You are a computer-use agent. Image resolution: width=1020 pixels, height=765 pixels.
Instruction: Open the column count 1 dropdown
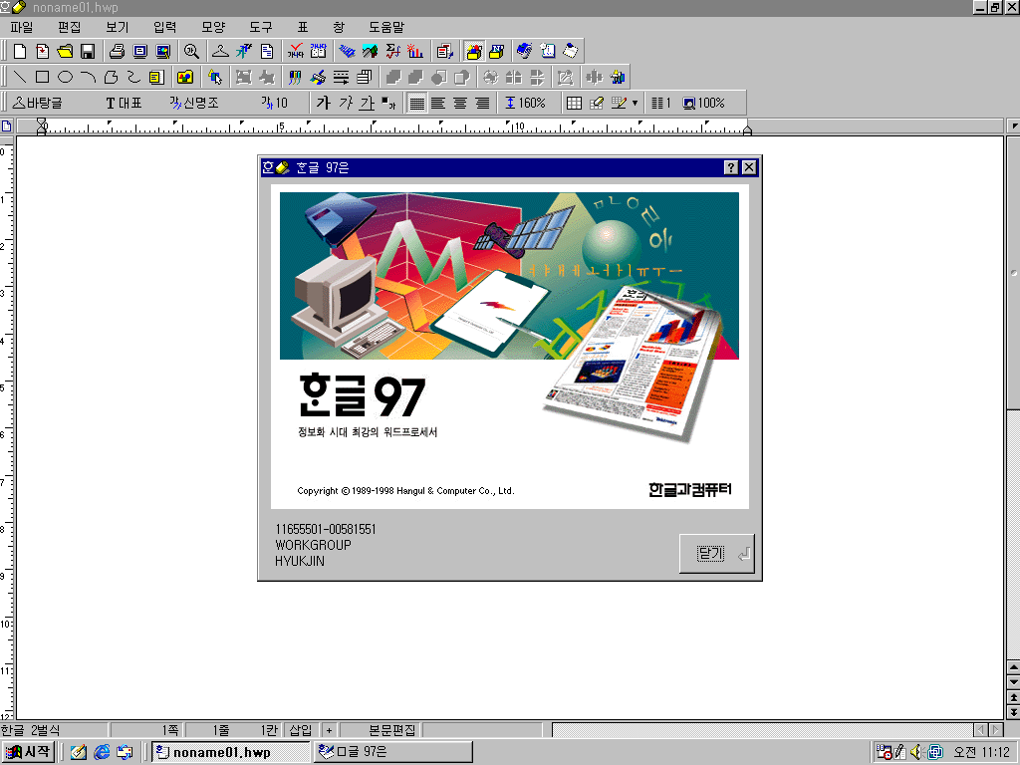coord(660,103)
